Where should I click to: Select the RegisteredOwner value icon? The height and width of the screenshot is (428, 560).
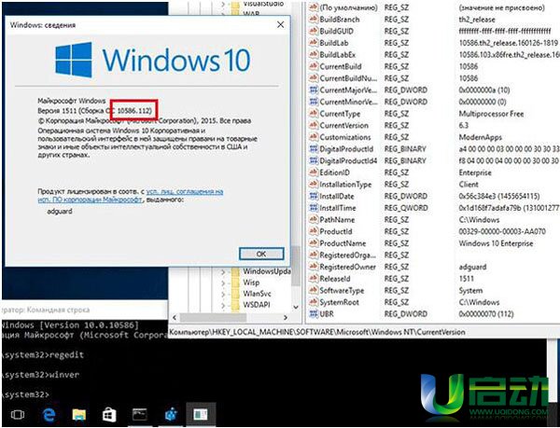(314, 267)
